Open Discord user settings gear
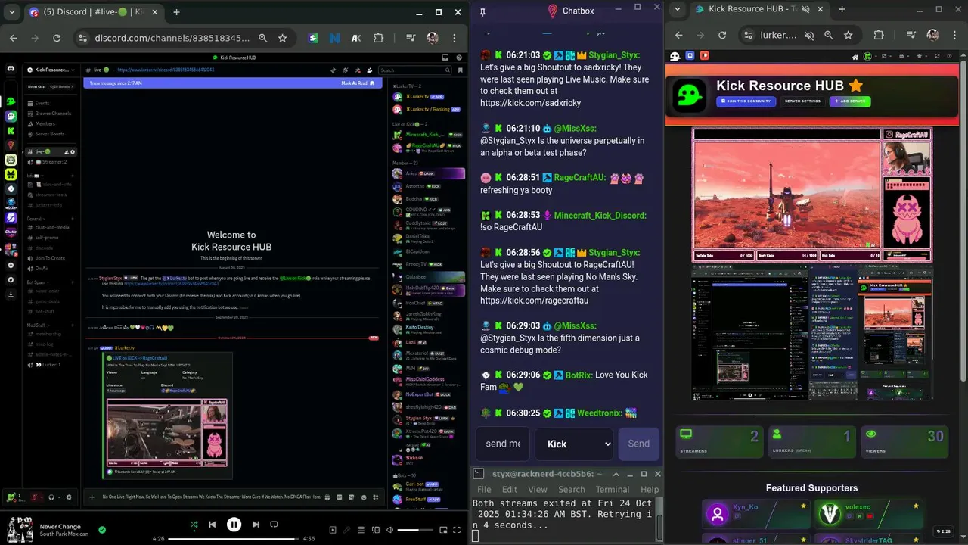Viewport: 968px width, 545px height. pyautogui.click(x=69, y=497)
